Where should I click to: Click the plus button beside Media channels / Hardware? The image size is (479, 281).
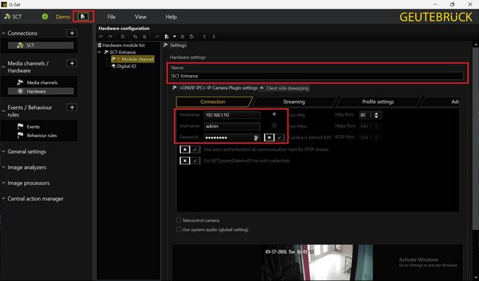pos(72,63)
